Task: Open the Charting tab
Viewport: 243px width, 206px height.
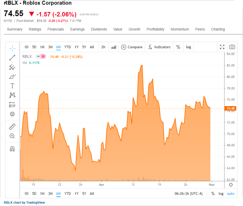Action: 218,29
